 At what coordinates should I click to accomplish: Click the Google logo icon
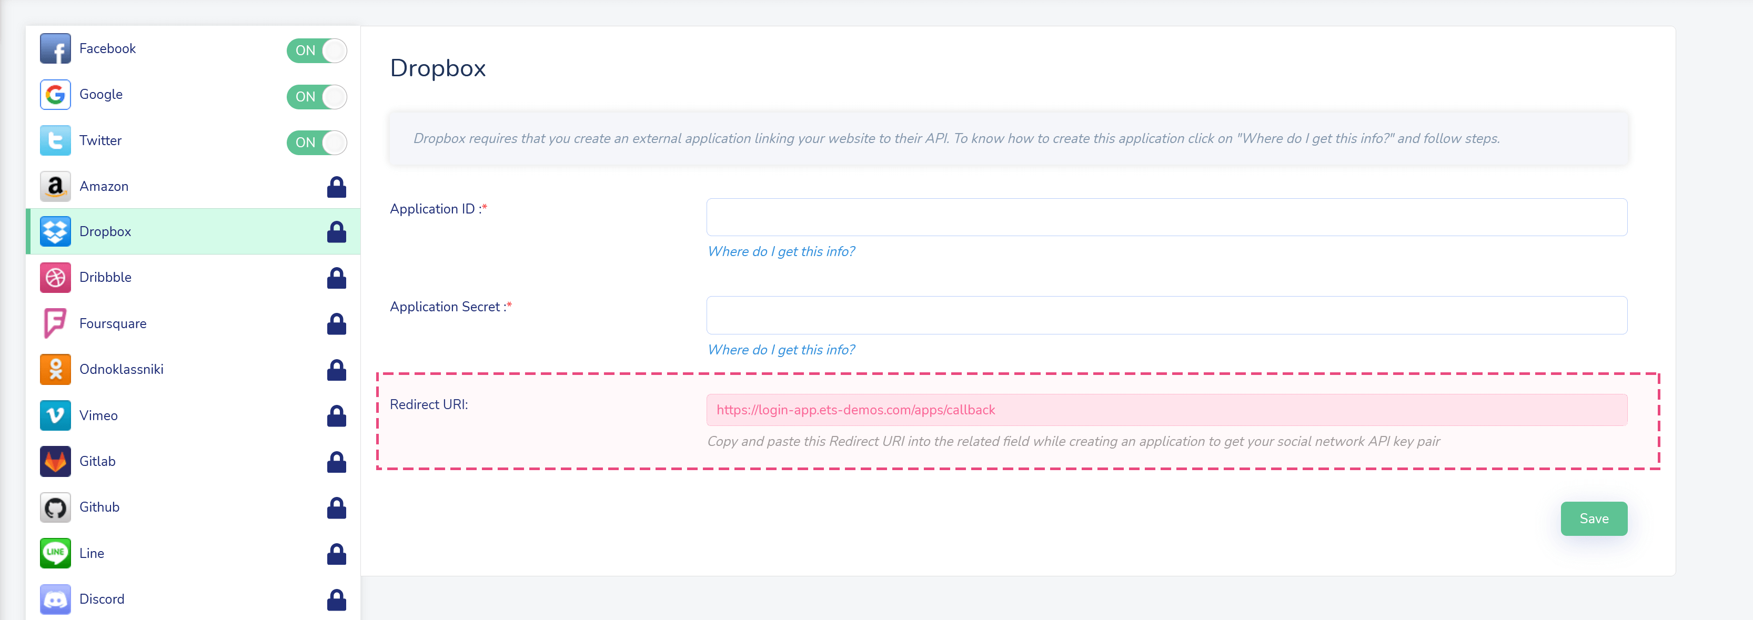[55, 95]
